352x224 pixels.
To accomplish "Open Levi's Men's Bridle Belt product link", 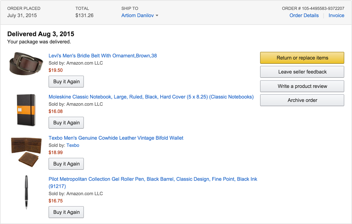I will (103, 56).
